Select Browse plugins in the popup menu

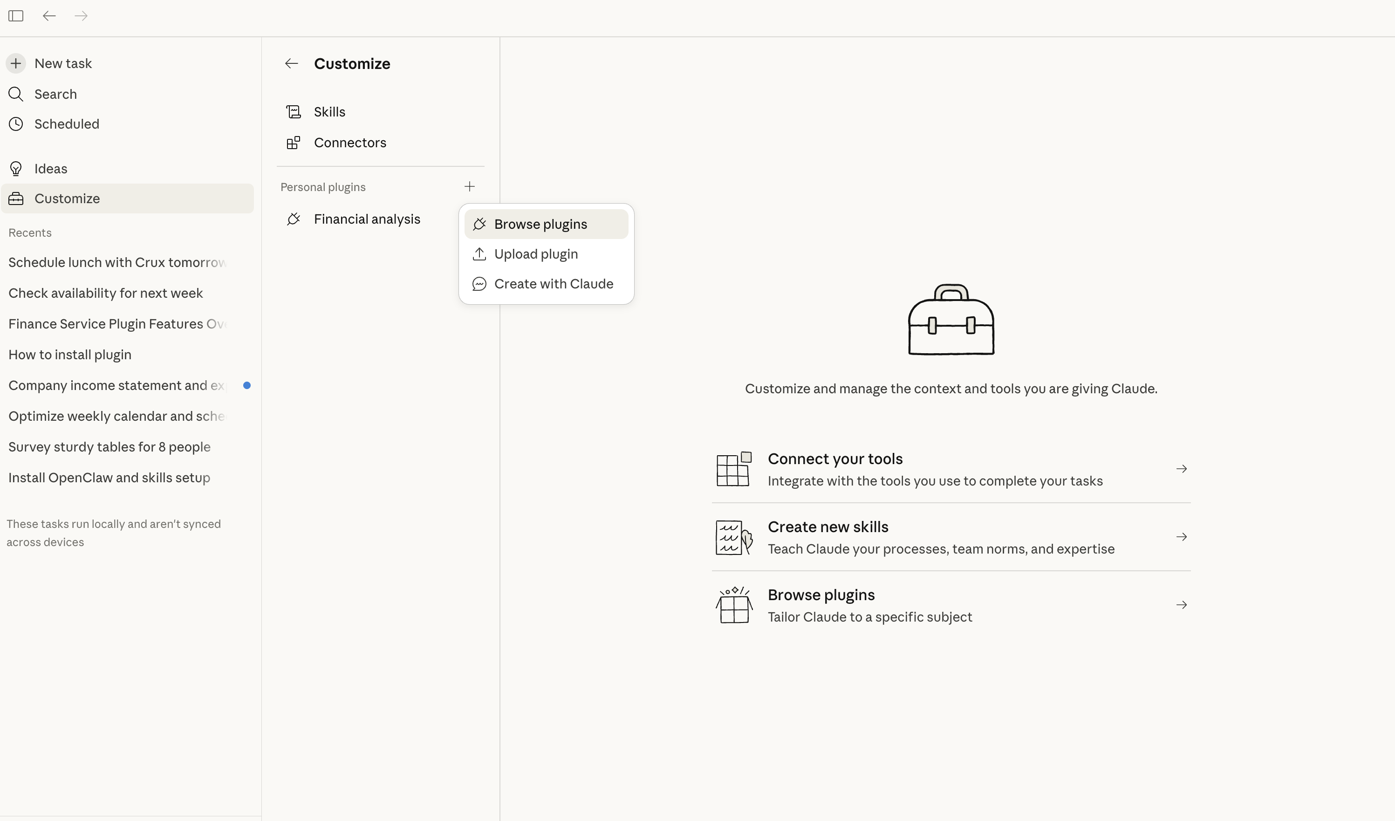pos(540,224)
